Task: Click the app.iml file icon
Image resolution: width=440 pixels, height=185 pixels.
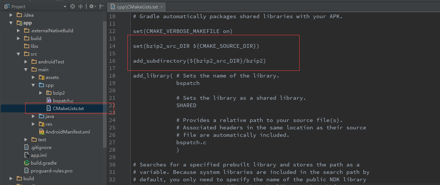Action: [x=27, y=155]
